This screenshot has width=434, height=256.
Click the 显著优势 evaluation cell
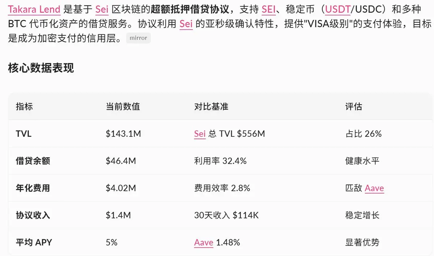(x=362, y=242)
